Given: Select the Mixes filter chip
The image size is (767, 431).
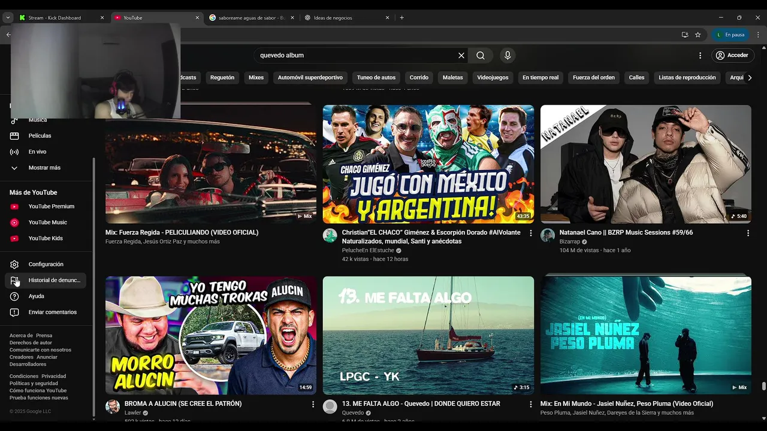Looking at the screenshot, I should click(256, 77).
